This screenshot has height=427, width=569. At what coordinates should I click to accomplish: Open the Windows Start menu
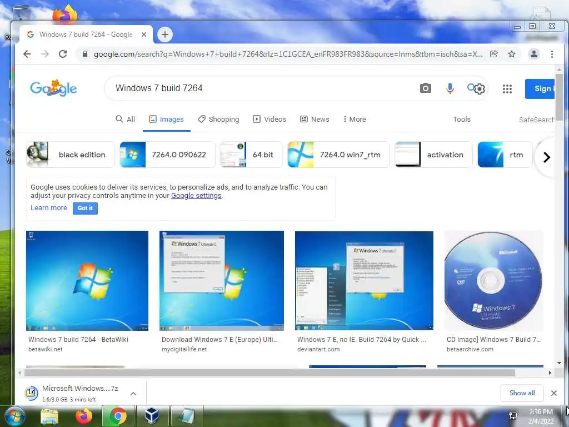[14, 416]
